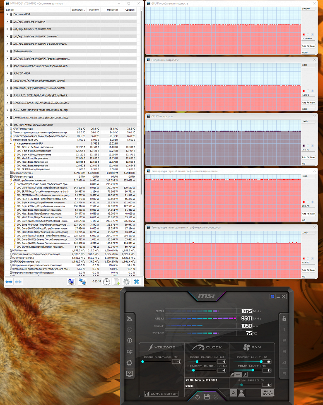Click HWiNFO blue X close-sensors icon

[136, 282]
